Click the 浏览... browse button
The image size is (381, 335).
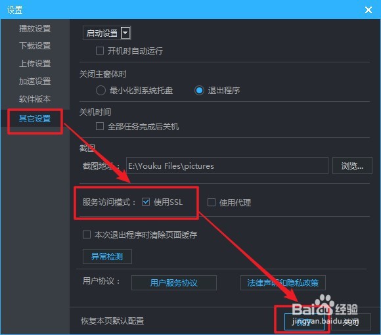pos(352,166)
